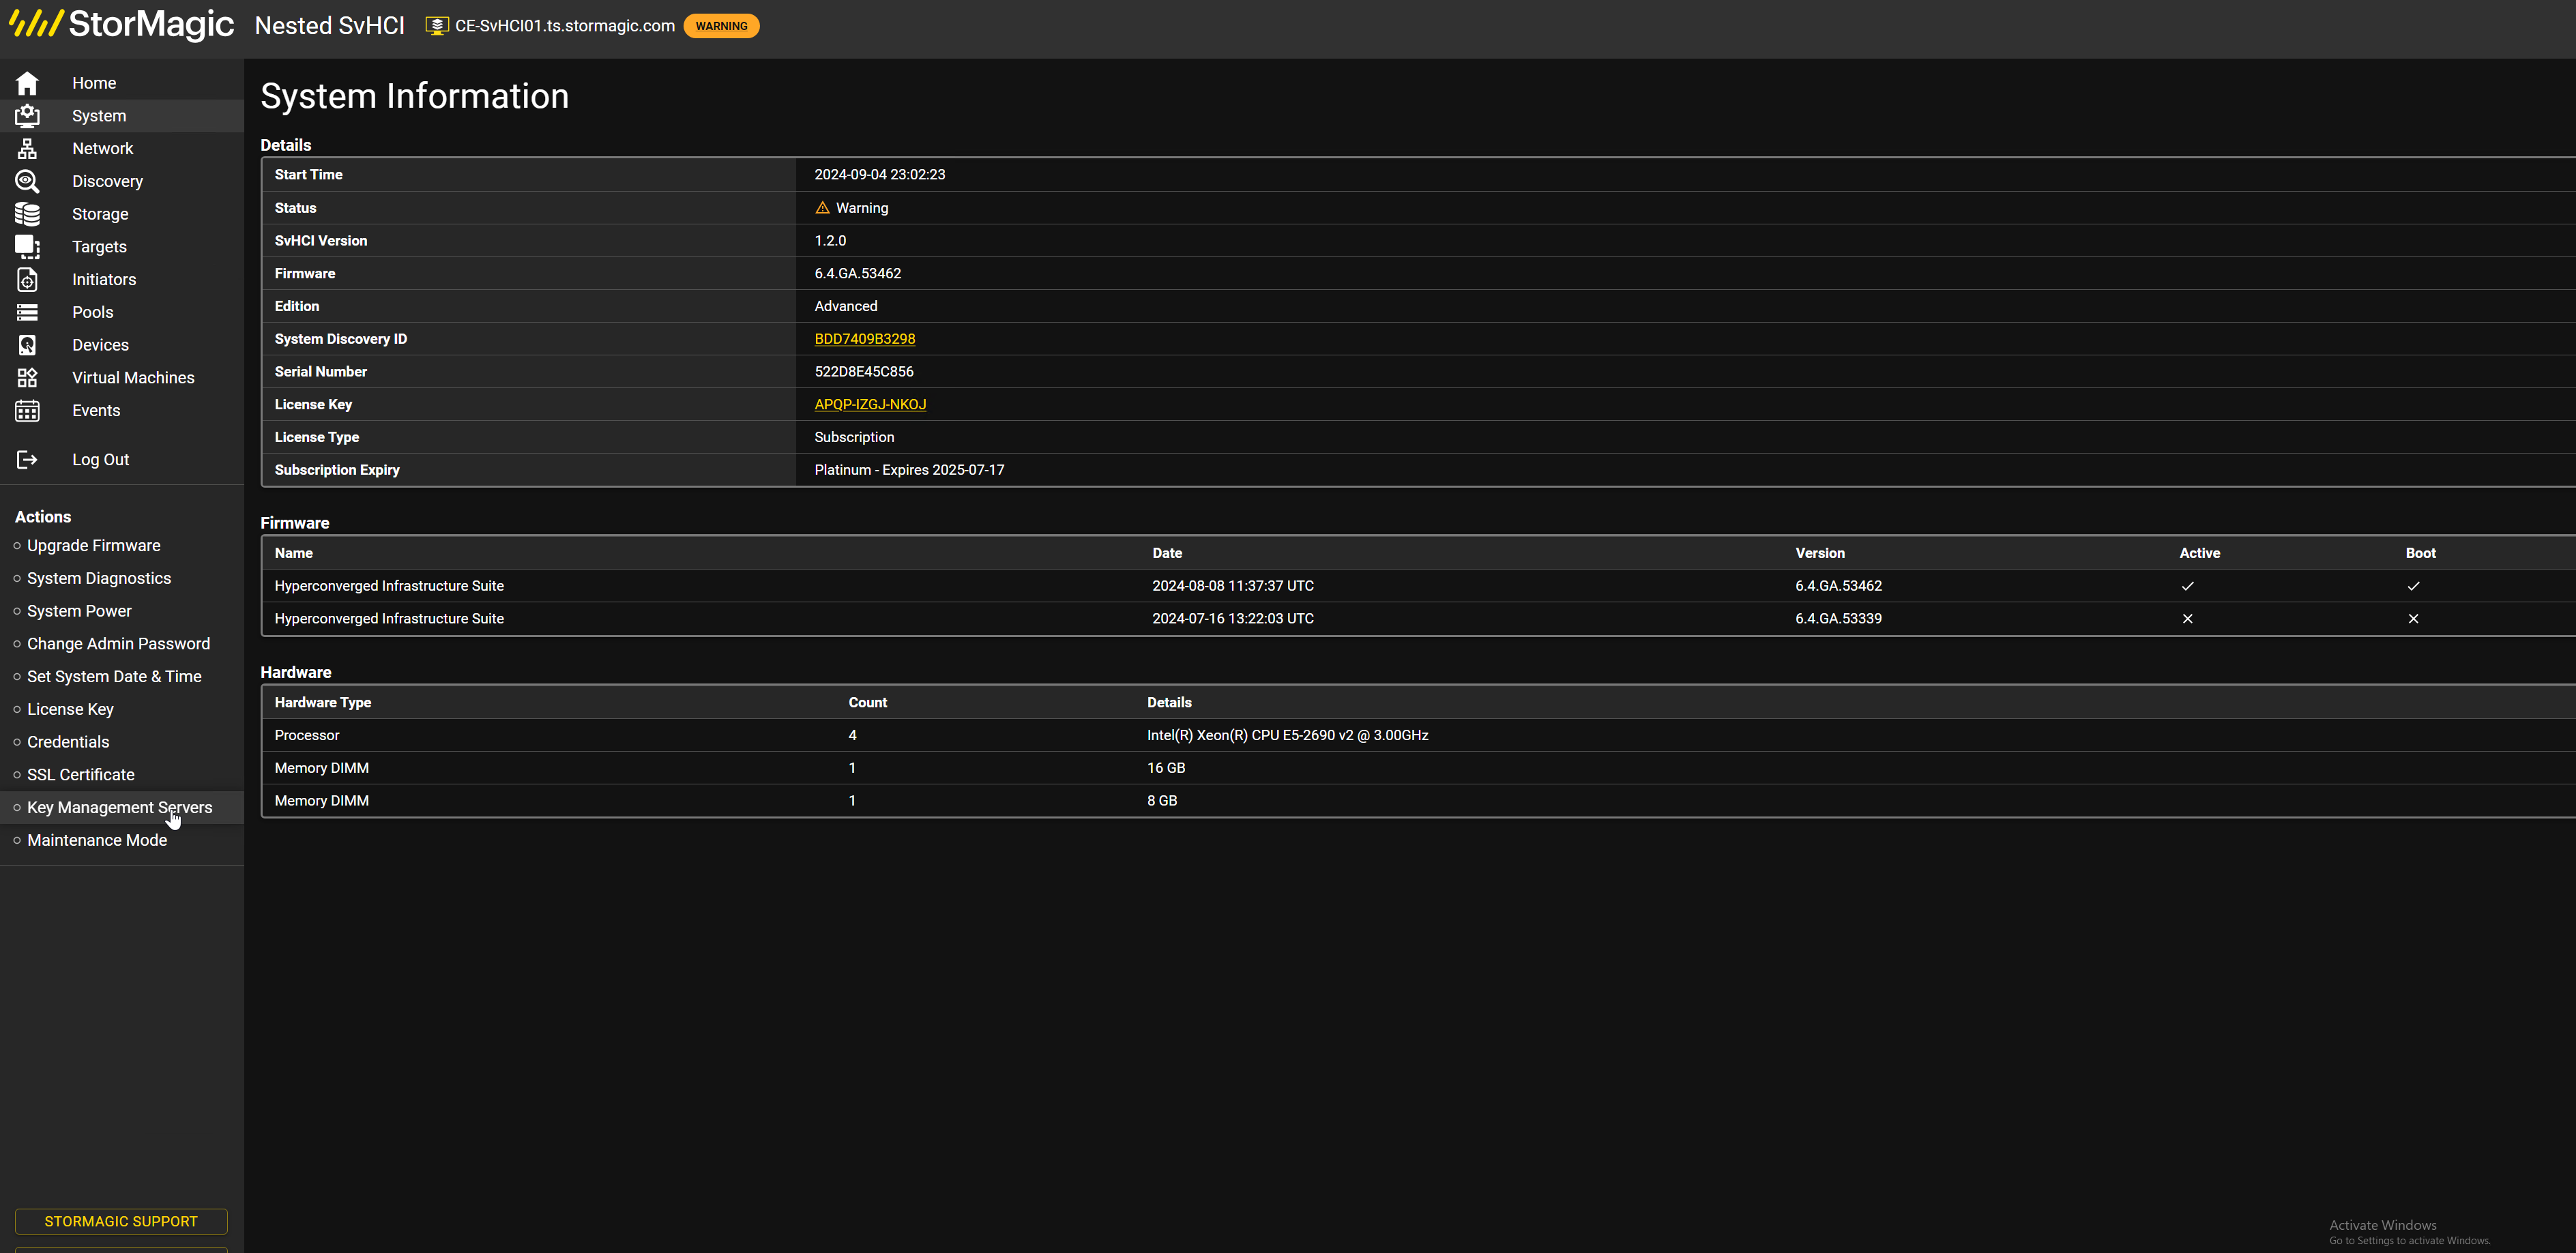The height and width of the screenshot is (1253, 2576).
Task: Go to Virtual Machines
Action: pos(133,378)
